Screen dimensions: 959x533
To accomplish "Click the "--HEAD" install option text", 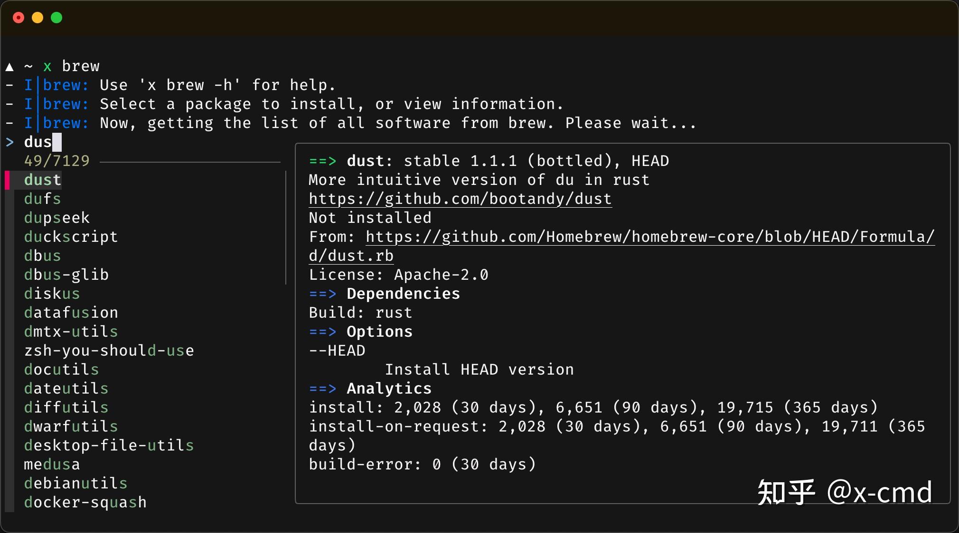I will (336, 350).
